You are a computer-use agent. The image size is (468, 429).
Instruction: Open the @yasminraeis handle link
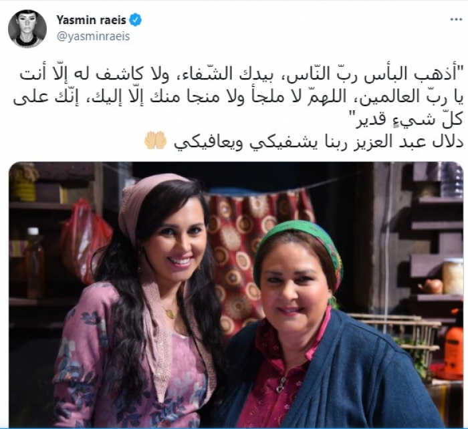(x=93, y=36)
